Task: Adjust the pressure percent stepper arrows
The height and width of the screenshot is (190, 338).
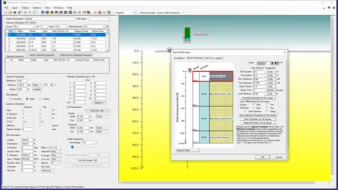Action: coord(52,85)
